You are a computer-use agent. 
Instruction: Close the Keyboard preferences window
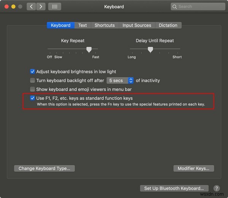click(x=6, y=6)
